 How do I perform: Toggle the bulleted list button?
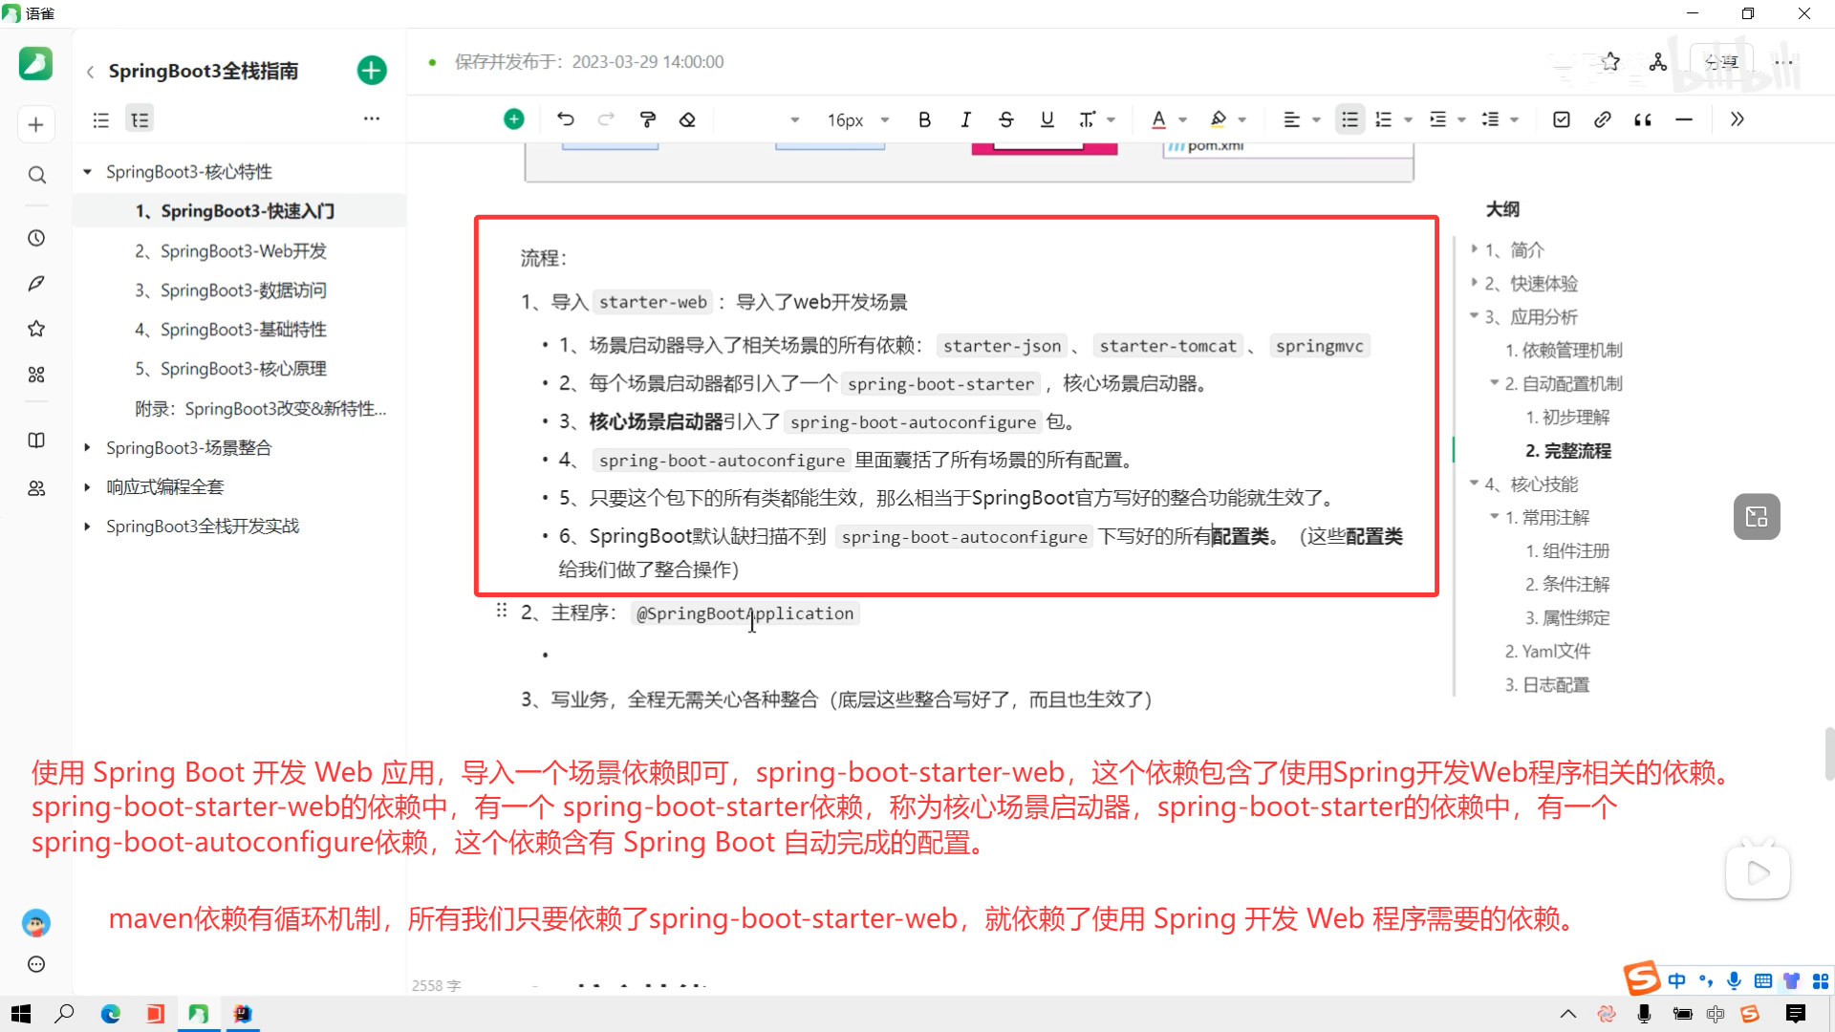pyautogui.click(x=1349, y=119)
